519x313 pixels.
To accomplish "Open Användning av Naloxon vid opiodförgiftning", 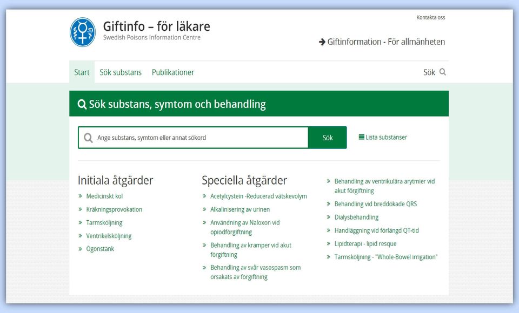I will pos(245,227).
